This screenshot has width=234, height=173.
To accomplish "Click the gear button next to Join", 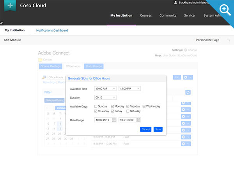I will point(188,77).
